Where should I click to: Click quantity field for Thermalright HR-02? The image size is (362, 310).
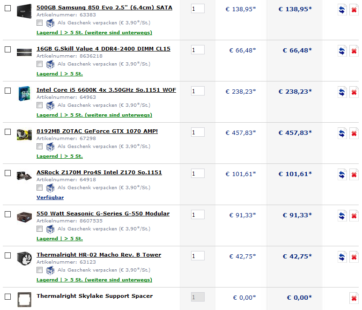click(198, 256)
